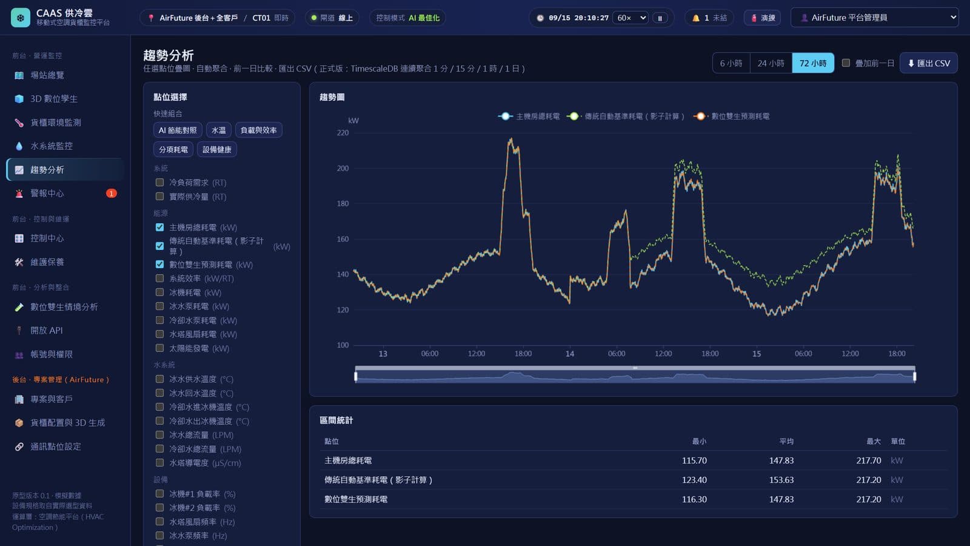Switch to 6 小時 range tab

click(731, 63)
